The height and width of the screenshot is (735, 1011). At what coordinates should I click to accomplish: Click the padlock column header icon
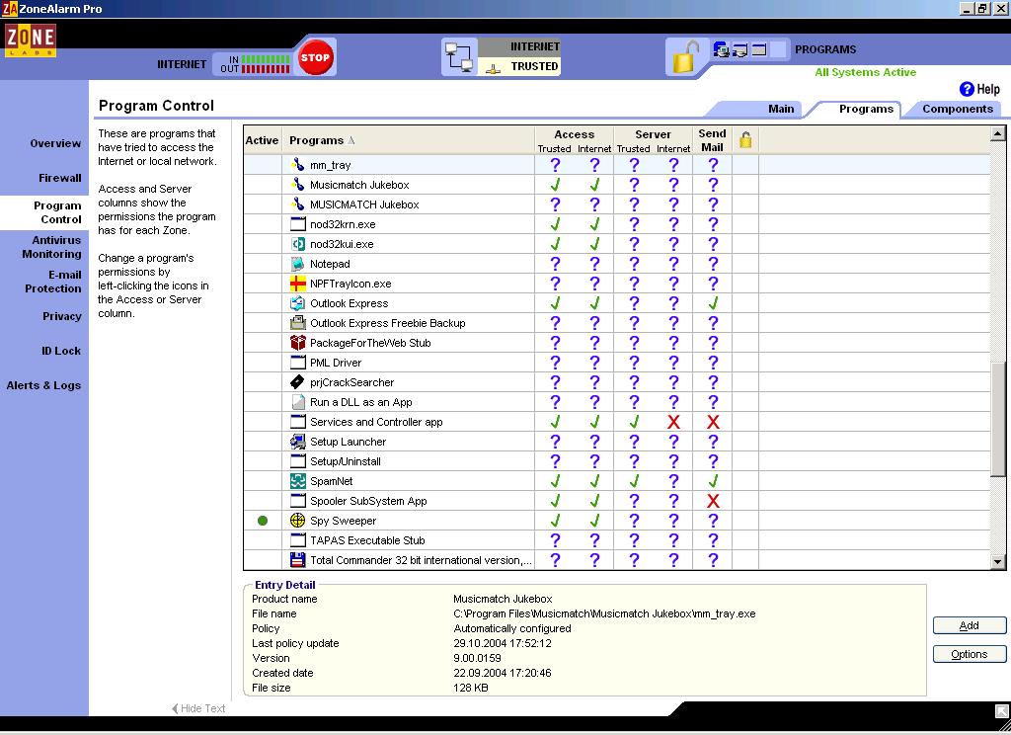(x=745, y=140)
